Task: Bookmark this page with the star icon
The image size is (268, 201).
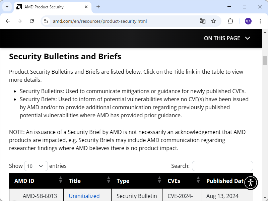Action: point(213,21)
